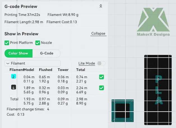Click the Flushed column header
This screenshot has height=128, width=176.
point(46,70)
